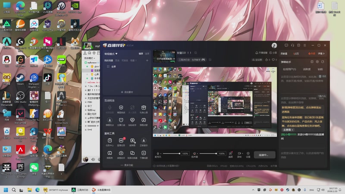Expand 国士无双 channel in myhouse window
345x194 pixels.
click(x=86, y=114)
